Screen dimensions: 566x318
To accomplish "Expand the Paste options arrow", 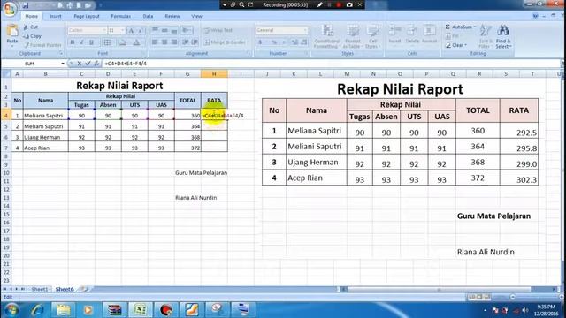I will [12, 46].
